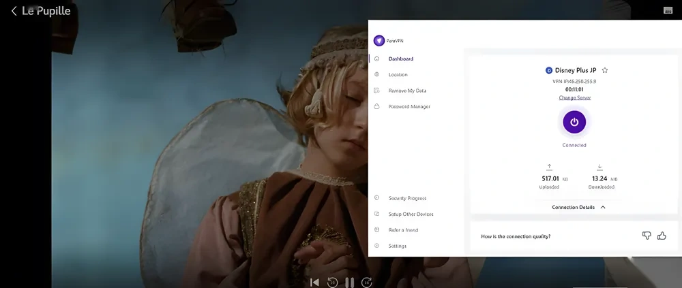The height and width of the screenshot is (288, 682).
Task: Rewind video 10 seconds
Action: (x=332, y=283)
